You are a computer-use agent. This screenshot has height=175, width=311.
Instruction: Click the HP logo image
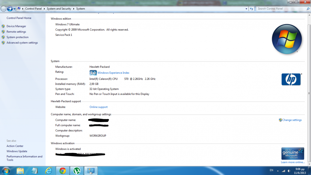(x=291, y=79)
